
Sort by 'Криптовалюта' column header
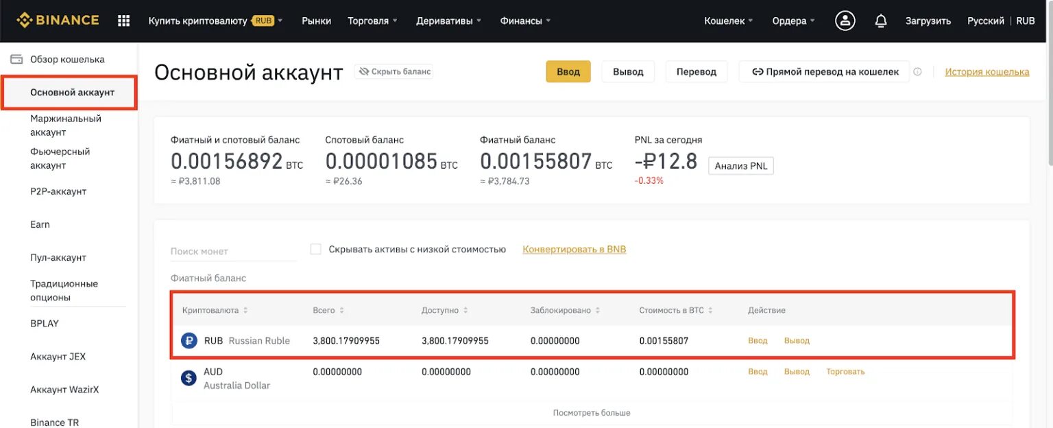coord(215,310)
